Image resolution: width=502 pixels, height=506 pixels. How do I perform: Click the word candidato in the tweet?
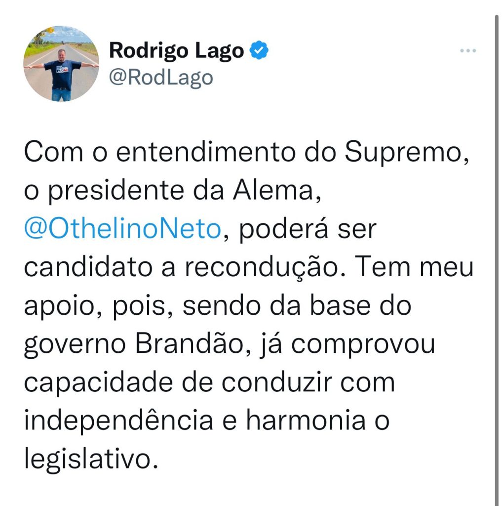88,267
